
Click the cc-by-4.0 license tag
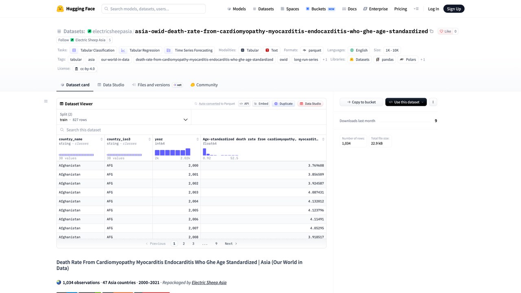[85, 69]
